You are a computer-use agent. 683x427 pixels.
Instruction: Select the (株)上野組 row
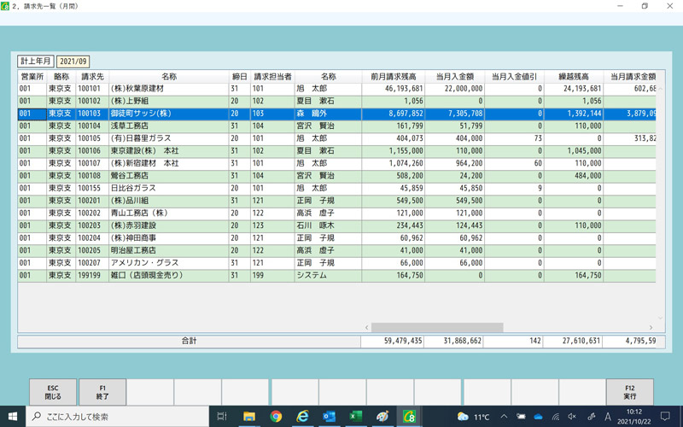click(336, 101)
